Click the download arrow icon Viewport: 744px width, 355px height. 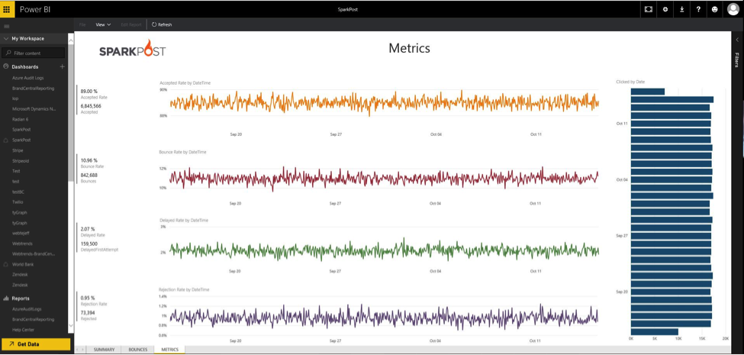click(x=682, y=9)
